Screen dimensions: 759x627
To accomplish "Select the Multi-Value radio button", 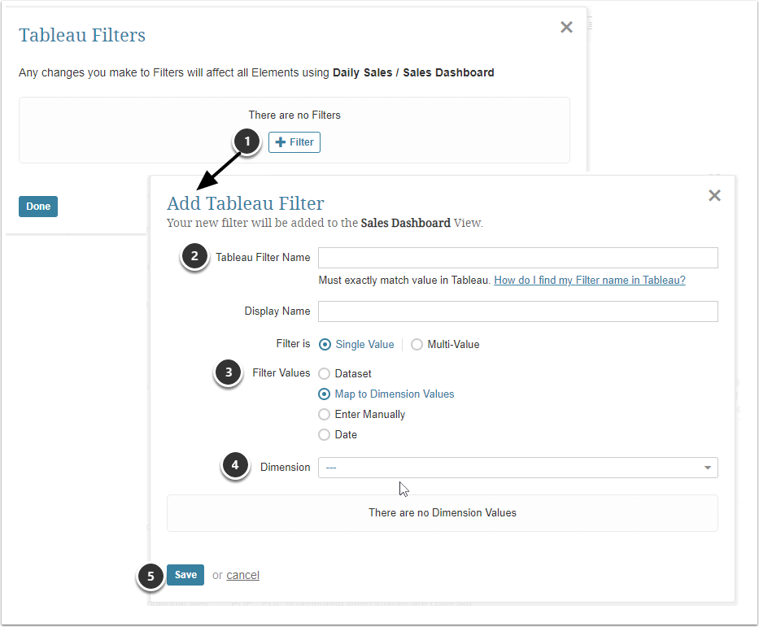I will coord(417,345).
